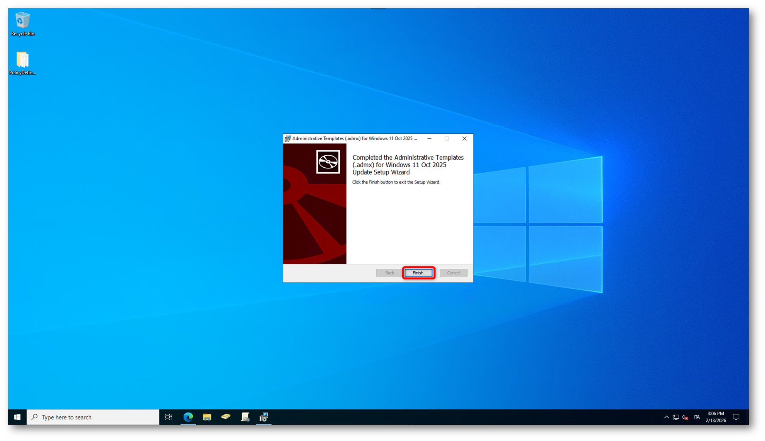Open the clock and date flyout

(716, 417)
